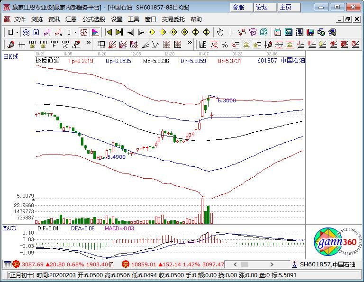Image resolution: width=364 pixels, height=282 pixels.
Task: Click the blue clipboard document icon
Action: click(36, 32)
